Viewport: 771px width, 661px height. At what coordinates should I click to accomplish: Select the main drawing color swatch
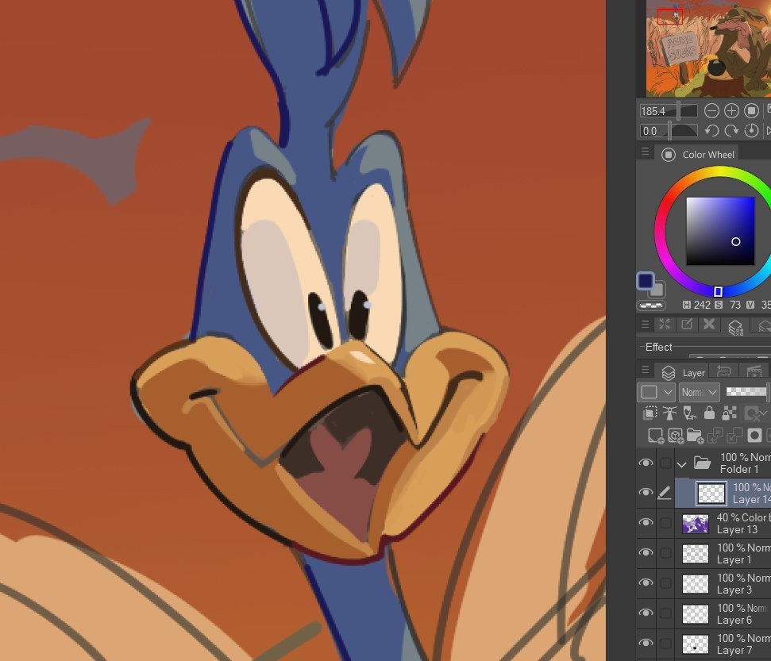[646, 281]
